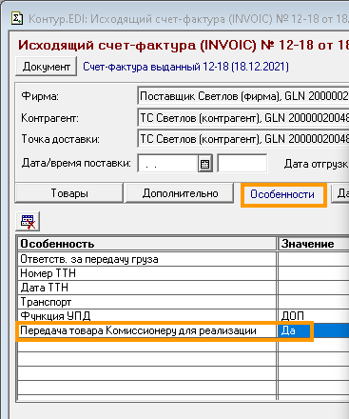349x419 pixels.
Task: Click the window title bar document icon
Action: (x=17, y=18)
